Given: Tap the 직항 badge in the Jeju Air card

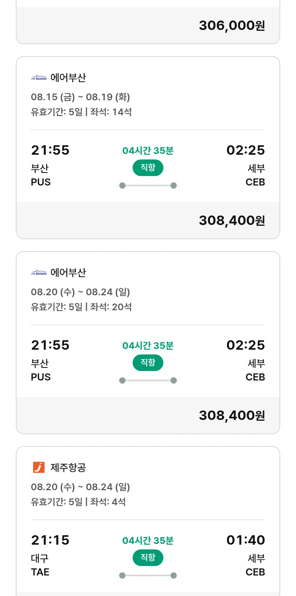Looking at the screenshot, I should 148,558.
